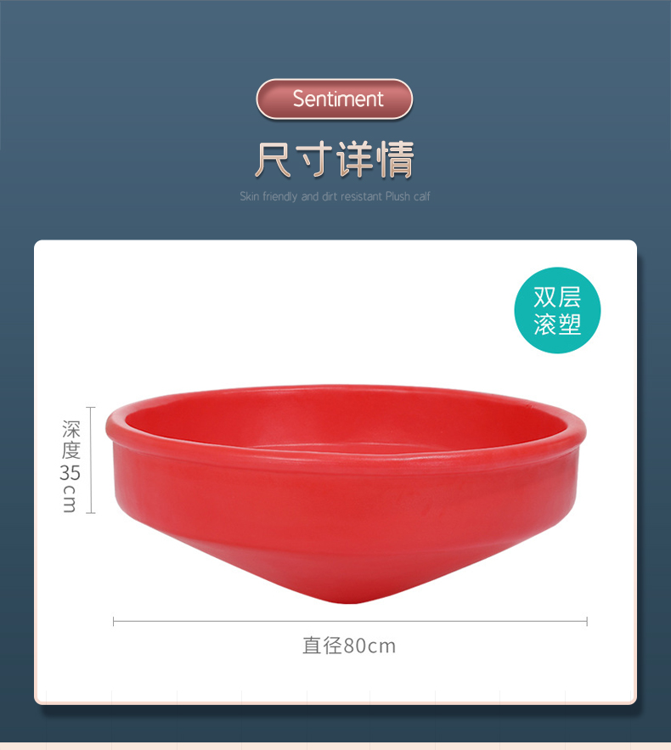Click the Skin friendly subtitle text

pyautogui.click(x=335, y=196)
